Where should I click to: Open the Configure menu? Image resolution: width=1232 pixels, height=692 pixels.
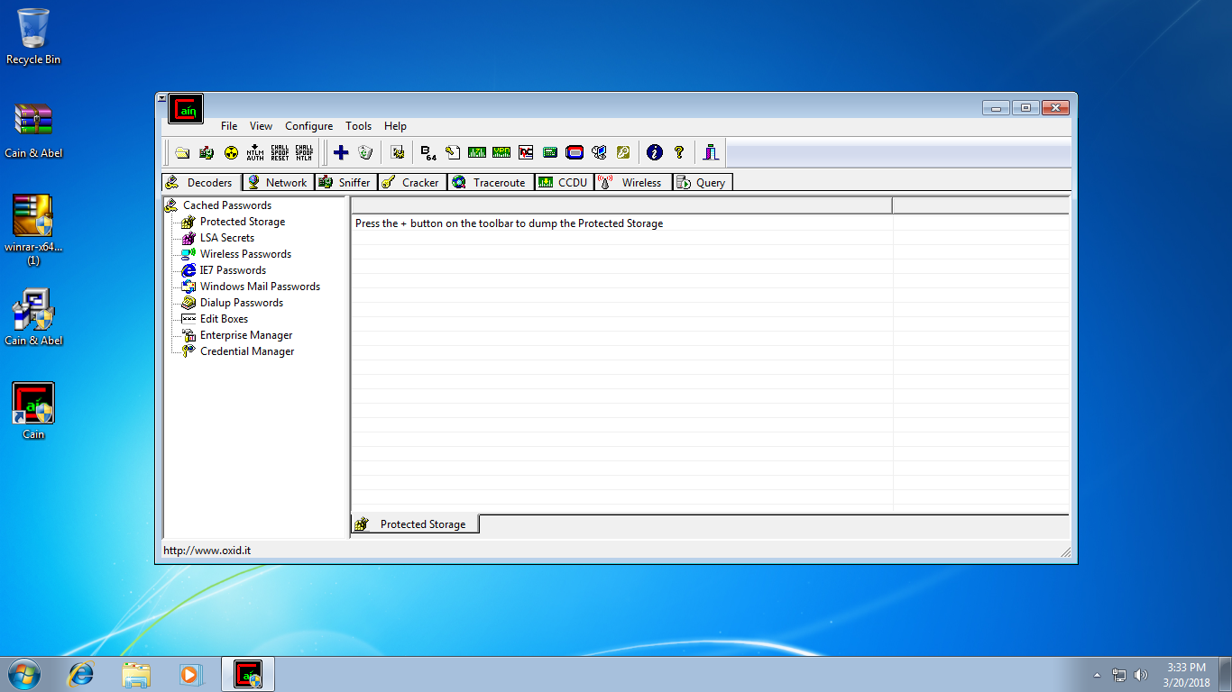tap(308, 126)
